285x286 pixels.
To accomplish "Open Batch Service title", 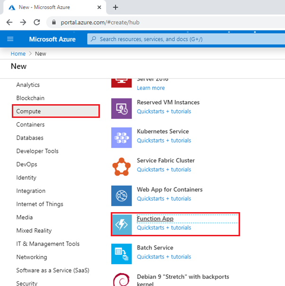I will pos(155,248).
